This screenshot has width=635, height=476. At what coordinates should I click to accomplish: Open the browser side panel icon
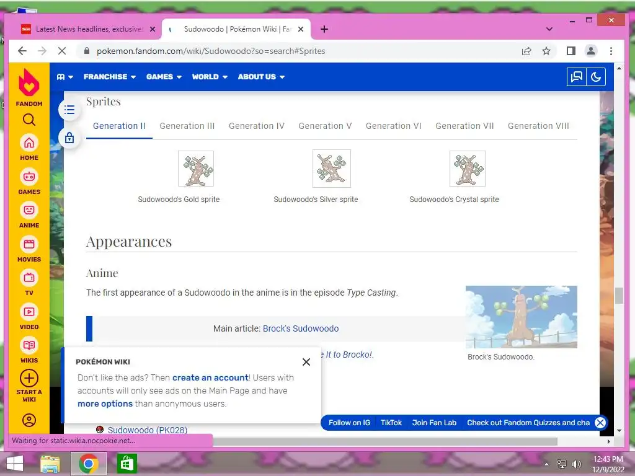tap(571, 51)
